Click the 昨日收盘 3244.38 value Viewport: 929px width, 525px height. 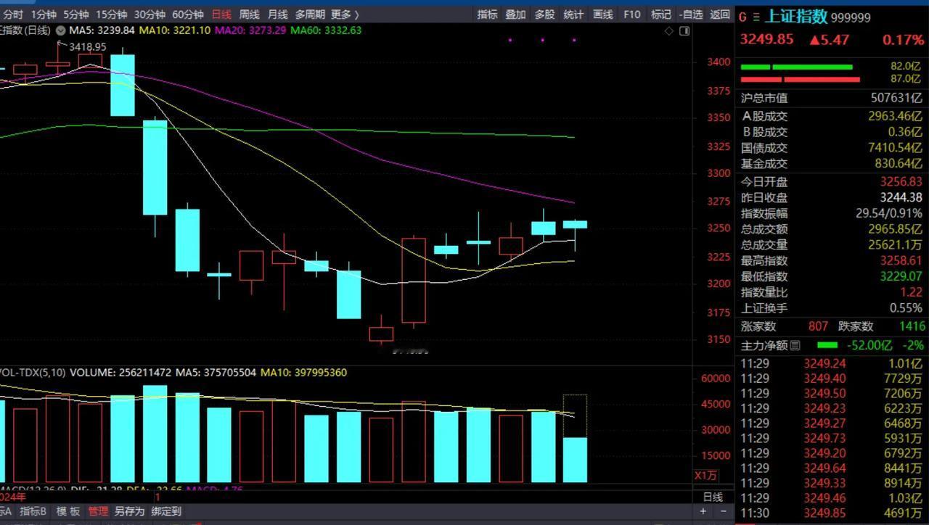(x=901, y=197)
